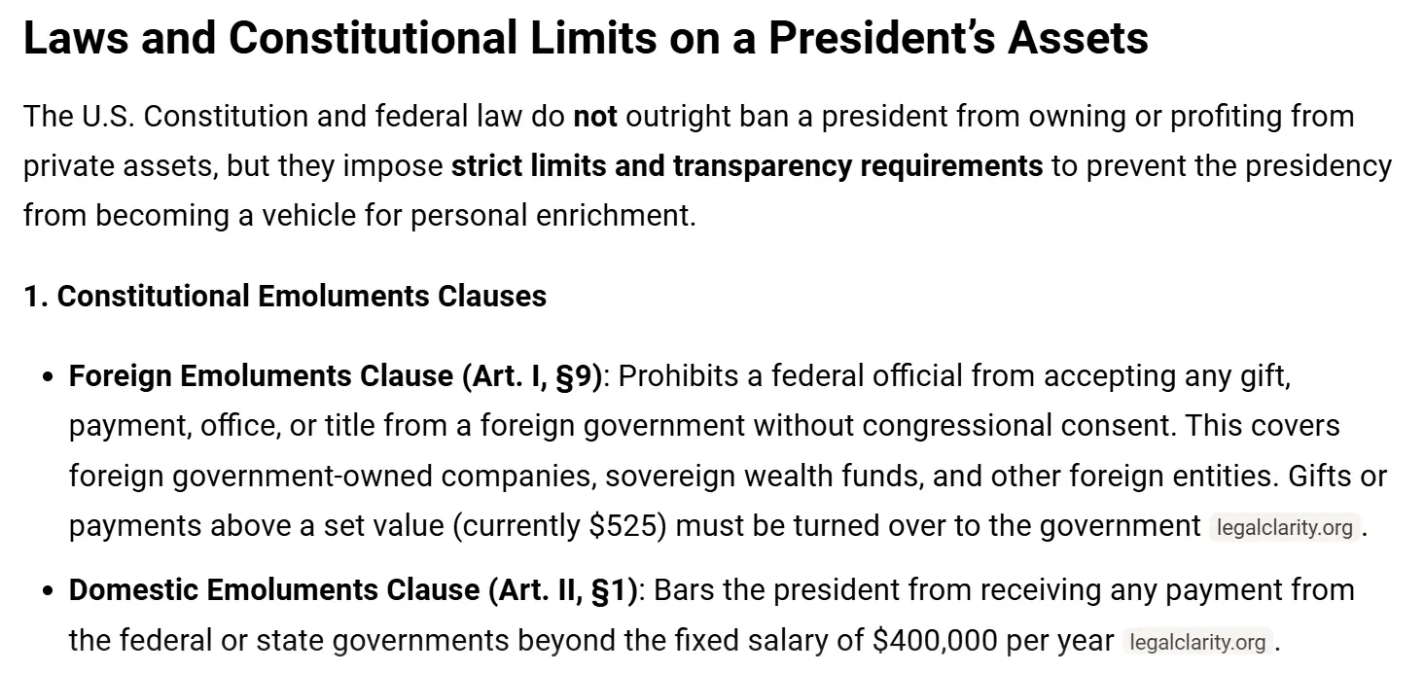Click the bullet dot before Domestic Emoluments Clause

click(49, 591)
